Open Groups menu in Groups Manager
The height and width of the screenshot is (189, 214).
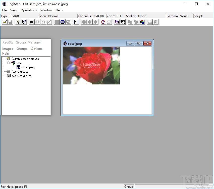[22, 49]
